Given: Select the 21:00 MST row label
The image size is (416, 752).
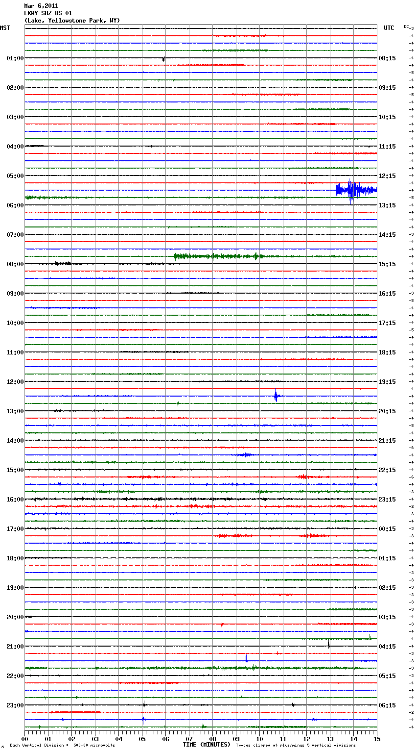Looking at the screenshot, I should [15, 647].
